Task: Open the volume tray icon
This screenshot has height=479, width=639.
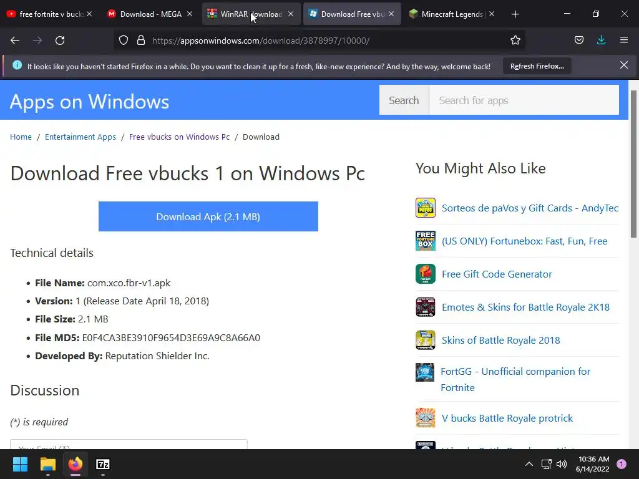Action: point(562,464)
